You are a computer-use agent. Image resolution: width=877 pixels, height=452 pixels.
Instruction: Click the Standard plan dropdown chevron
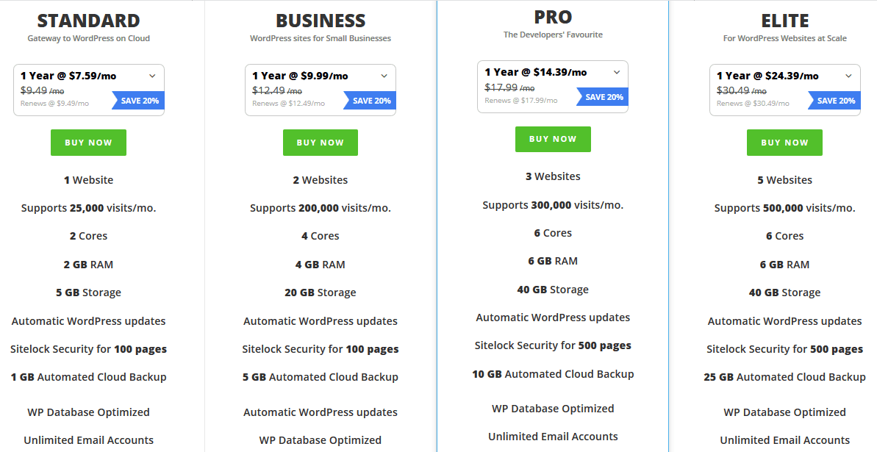pyautogui.click(x=152, y=76)
